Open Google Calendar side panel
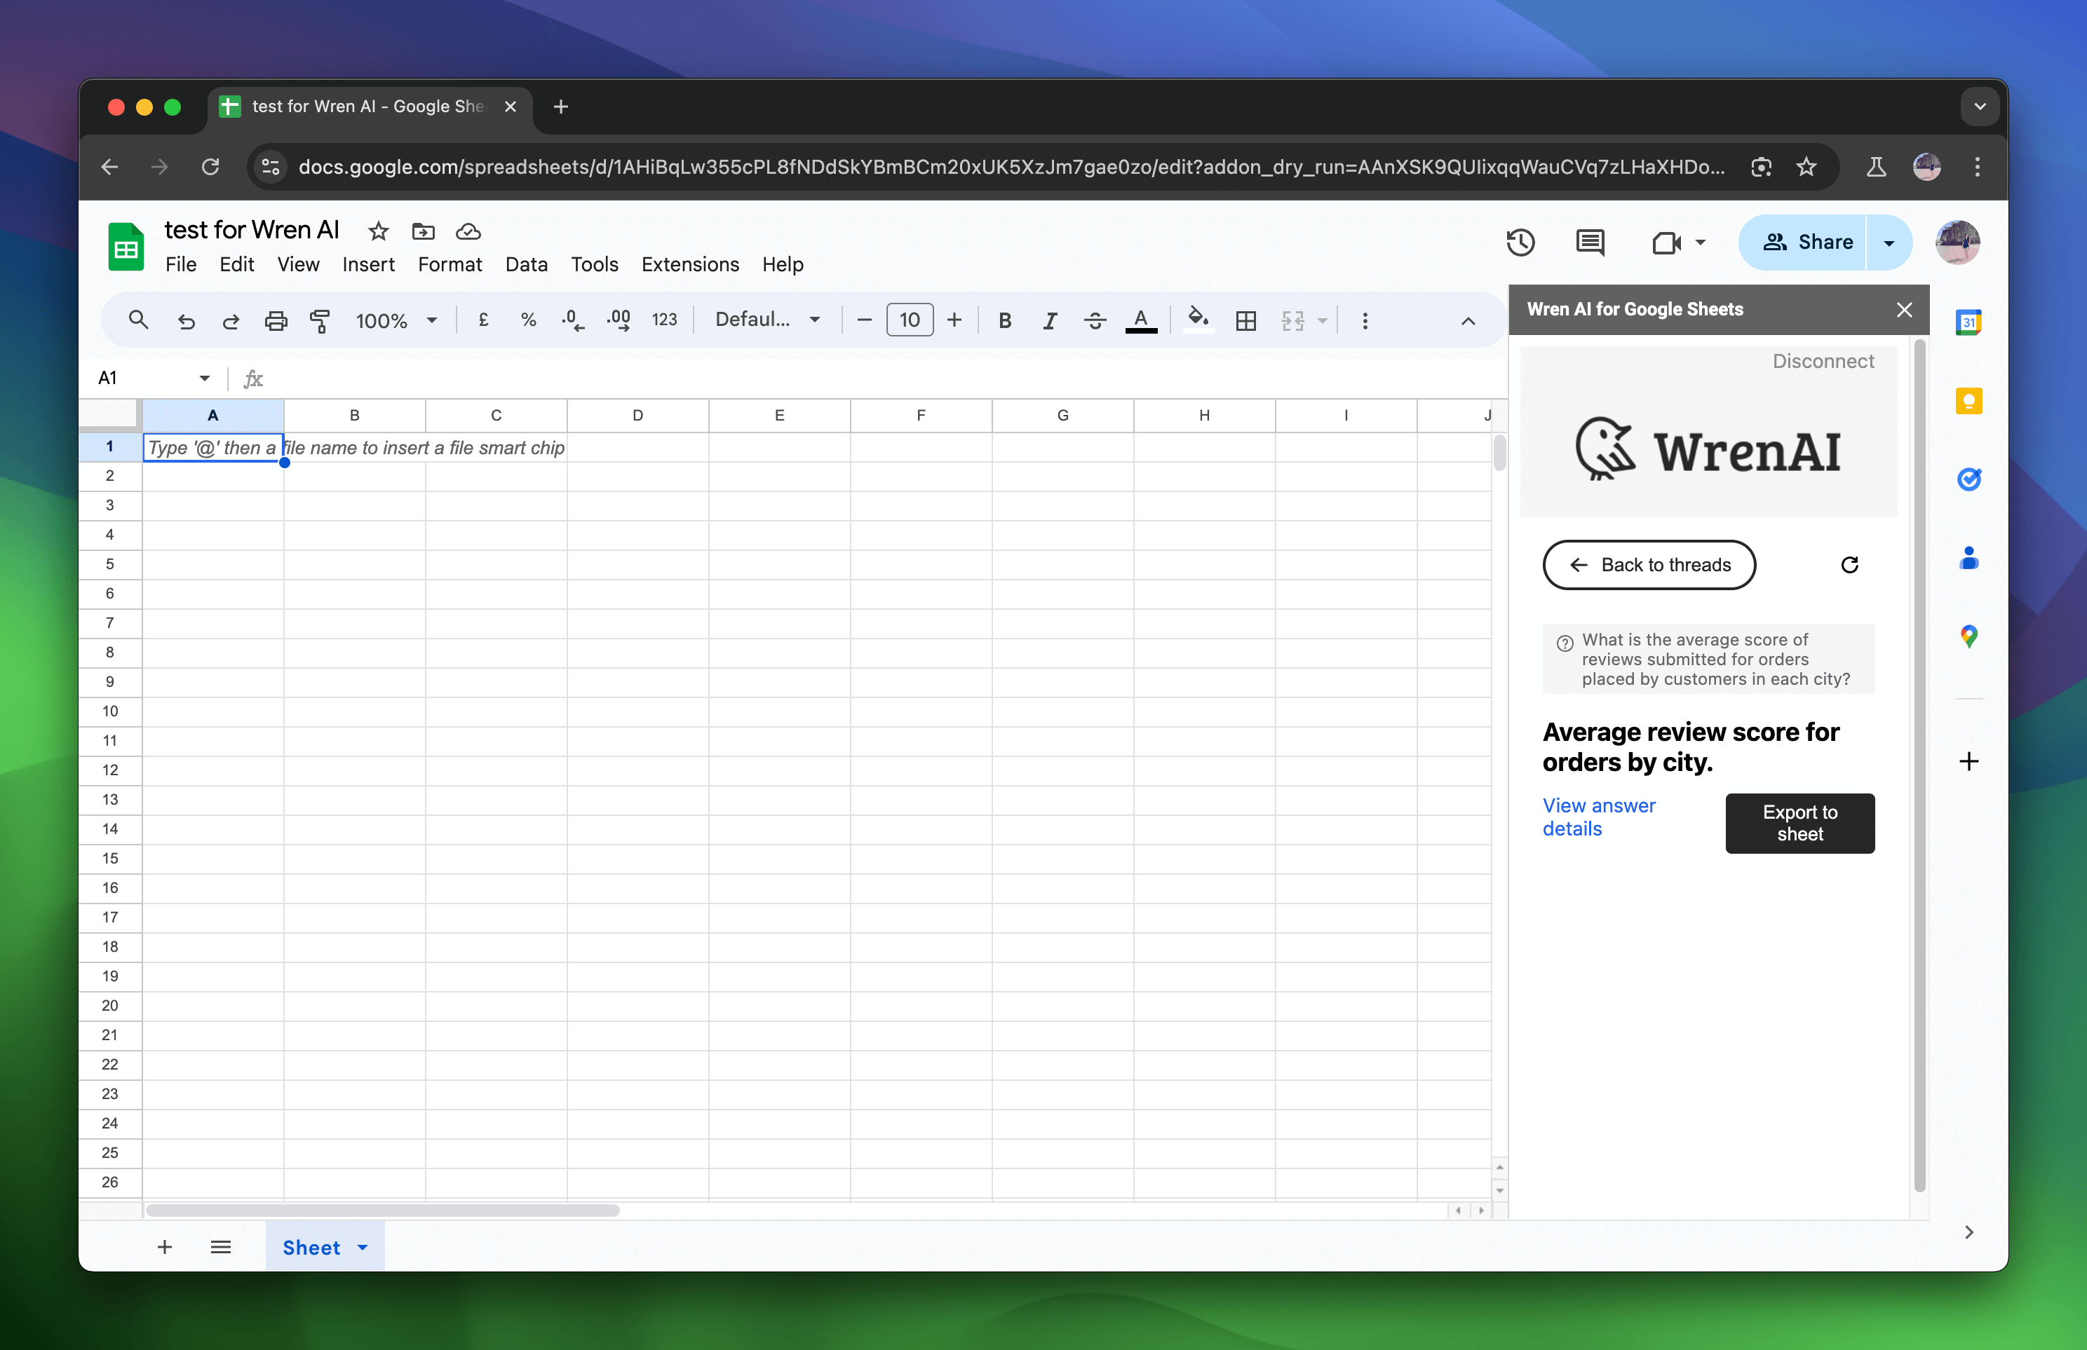 (x=1968, y=322)
